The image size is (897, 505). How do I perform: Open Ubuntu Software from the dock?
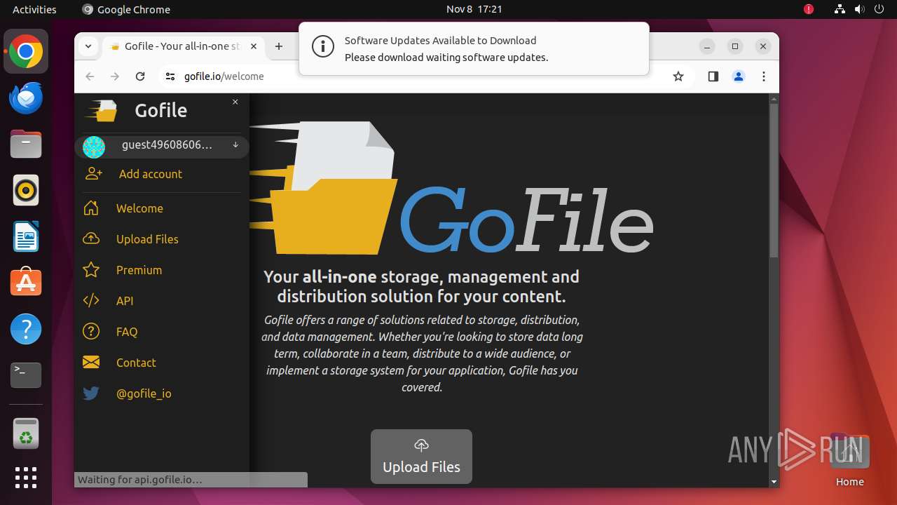pos(26,283)
